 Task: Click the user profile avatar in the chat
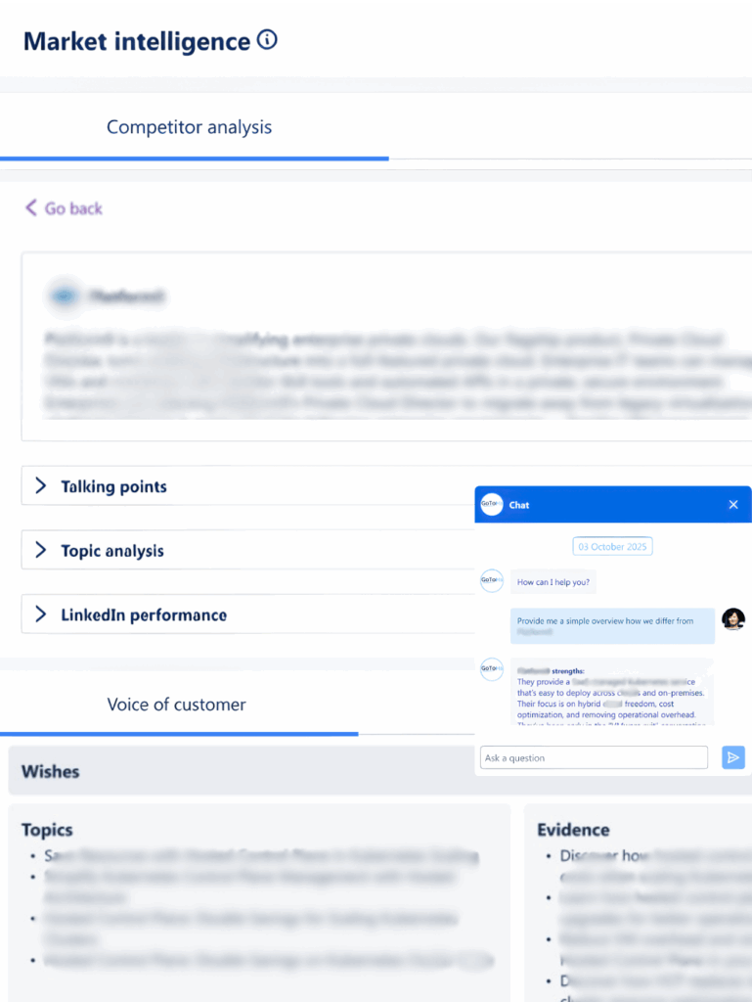click(733, 618)
